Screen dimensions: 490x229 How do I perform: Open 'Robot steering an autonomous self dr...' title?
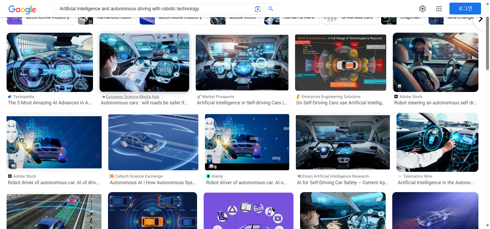pyautogui.click(x=435, y=103)
